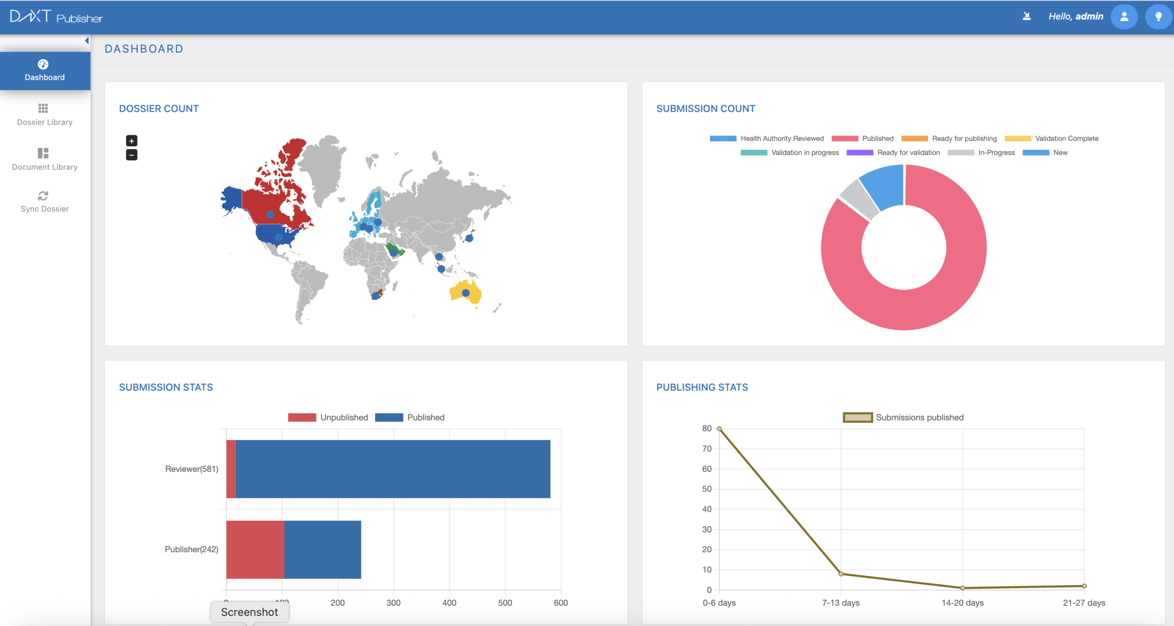Zoom out on the dossier map
Image resolution: width=1174 pixels, height=626 pixels.
click(x=132, y=155)
